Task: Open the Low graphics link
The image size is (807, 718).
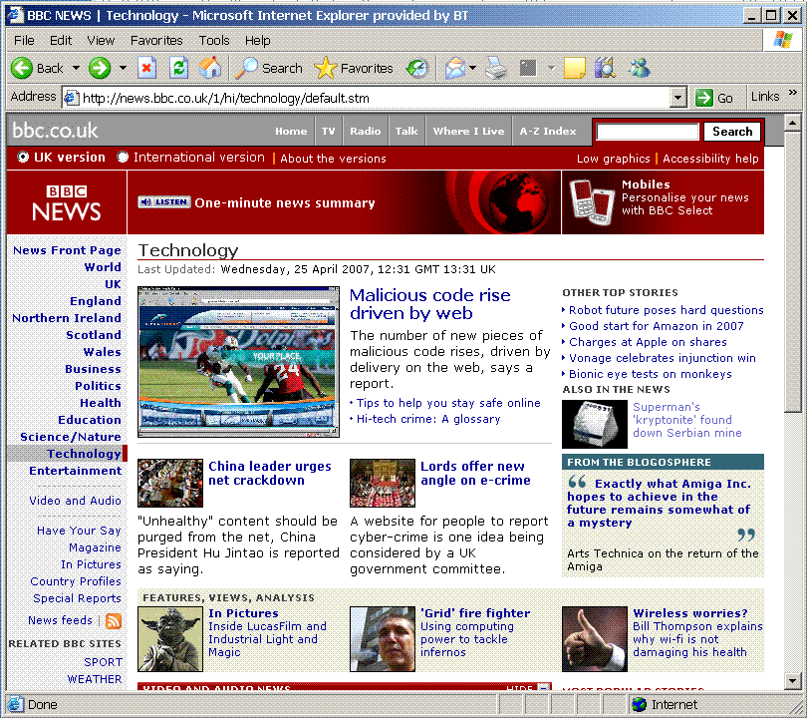Action: click(x=614, y=159)
